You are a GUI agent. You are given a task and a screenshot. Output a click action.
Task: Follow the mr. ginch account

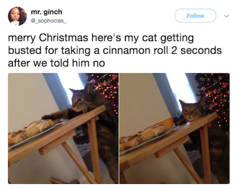tap(195, 16)
